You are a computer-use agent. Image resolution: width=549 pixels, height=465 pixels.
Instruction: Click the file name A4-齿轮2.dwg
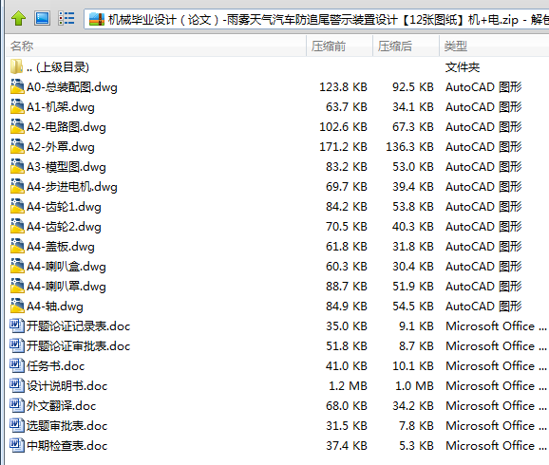64,227
